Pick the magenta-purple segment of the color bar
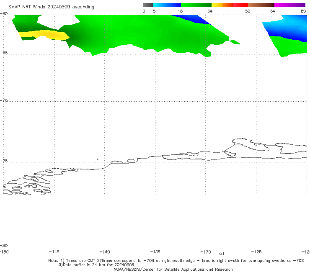The height and width of the screenshot is (272, 310). (x=290, y=5)
